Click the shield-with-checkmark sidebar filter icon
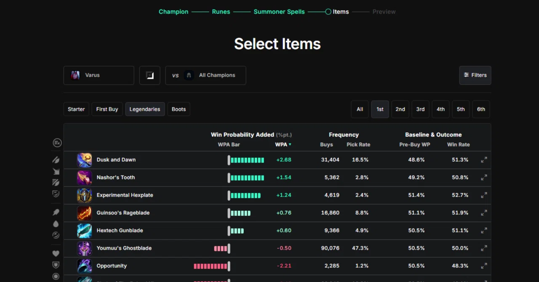This screenshot has width=539, height=282. (x=56, y=194)
